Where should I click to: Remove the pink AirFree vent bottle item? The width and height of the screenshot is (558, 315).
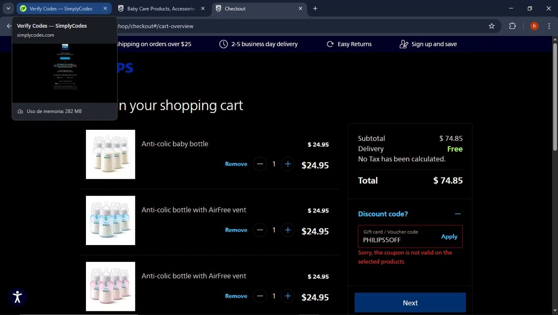pyautogui.click(x=236, y=296)
